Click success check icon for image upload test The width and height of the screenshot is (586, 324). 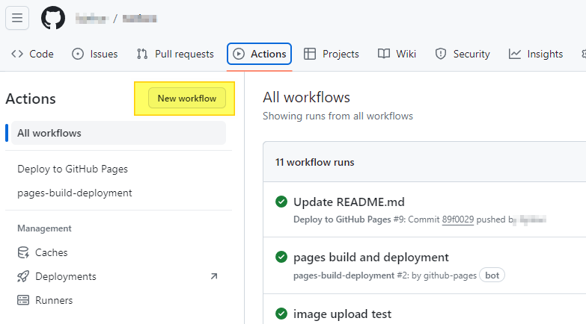(x=281, y=314)
